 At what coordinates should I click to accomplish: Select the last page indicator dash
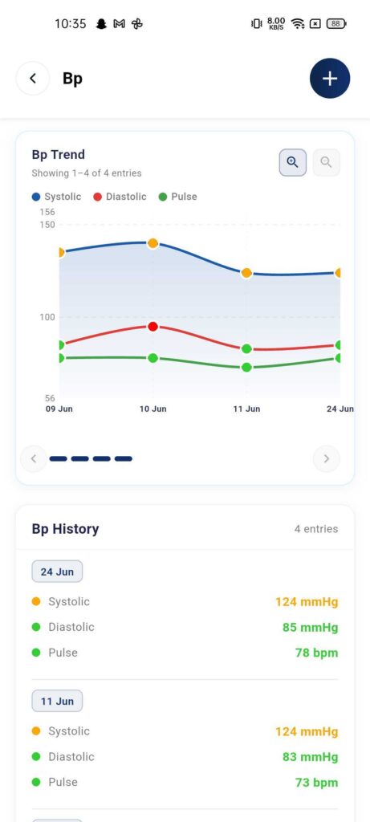[x=123, y=458]
